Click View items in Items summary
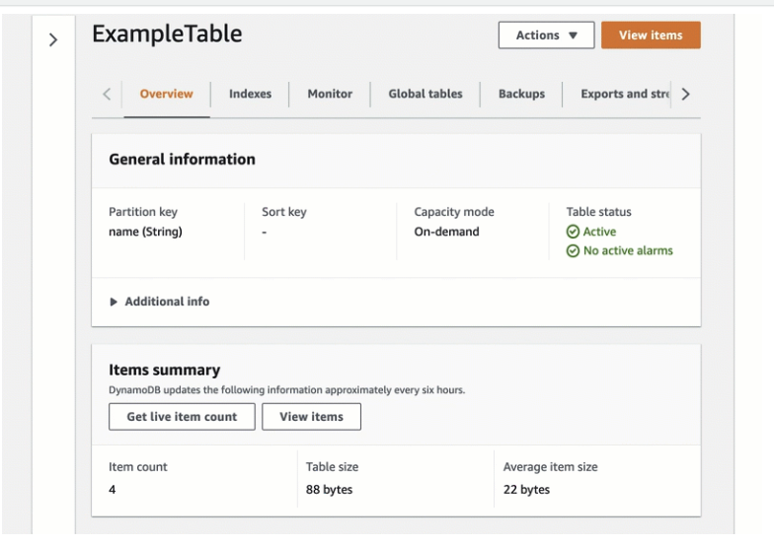This screenshot has width=774, height=546. click(x=311, y=417)
